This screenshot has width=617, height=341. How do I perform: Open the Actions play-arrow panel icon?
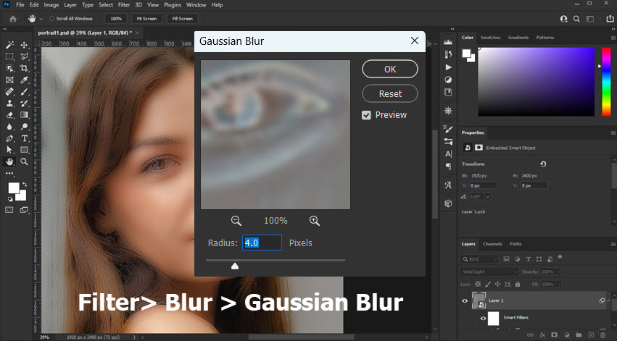(x=448, y=67)
